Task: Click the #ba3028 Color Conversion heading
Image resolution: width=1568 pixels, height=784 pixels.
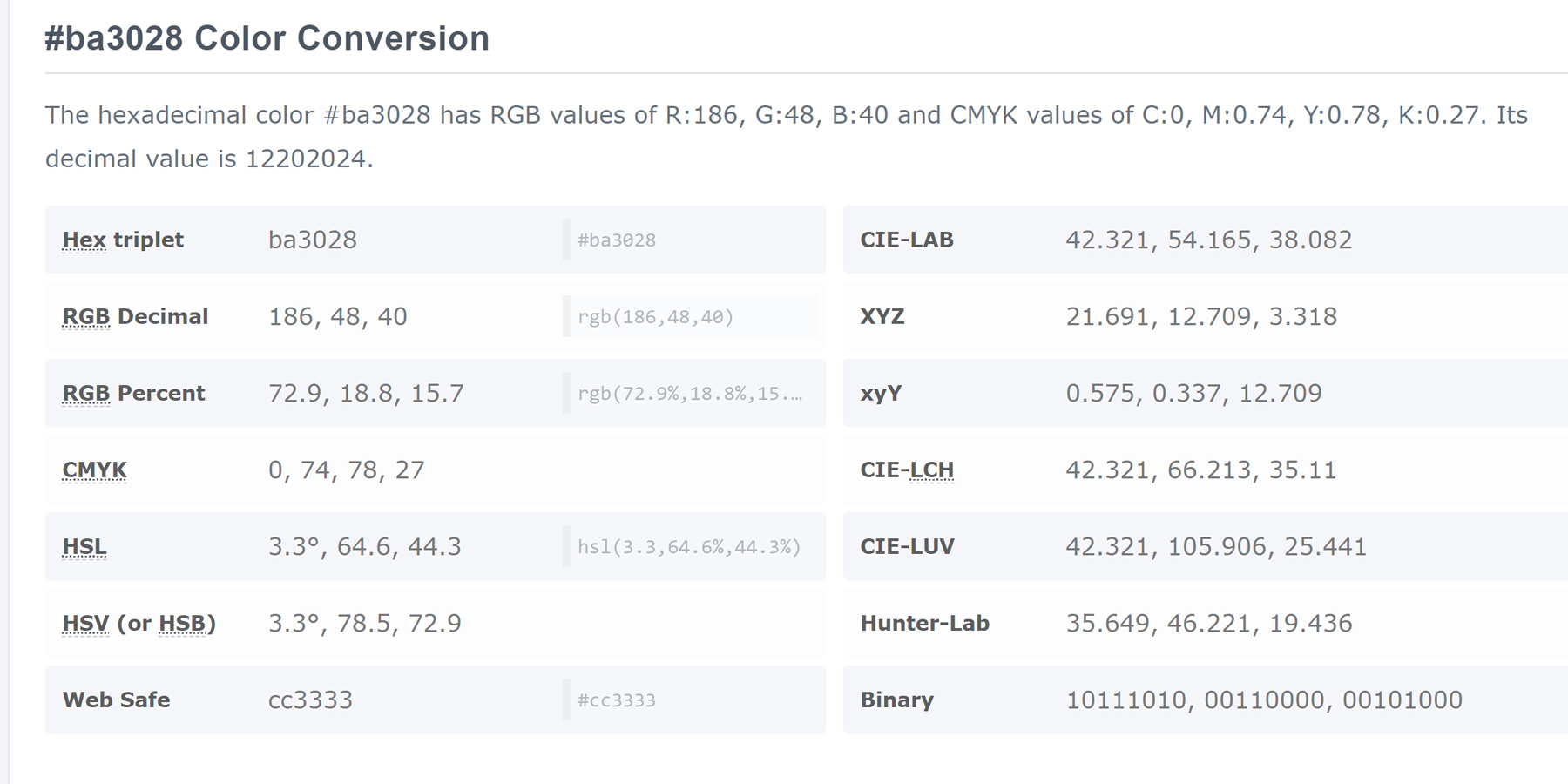Action: (267, 38)
